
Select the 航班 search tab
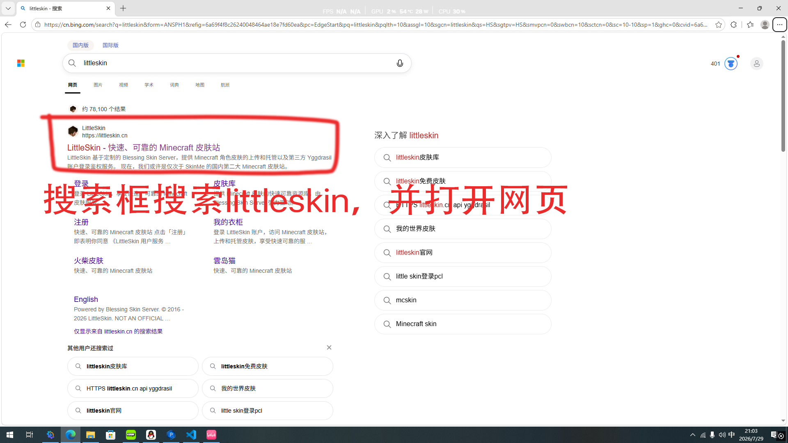click(x=225, y=85)
